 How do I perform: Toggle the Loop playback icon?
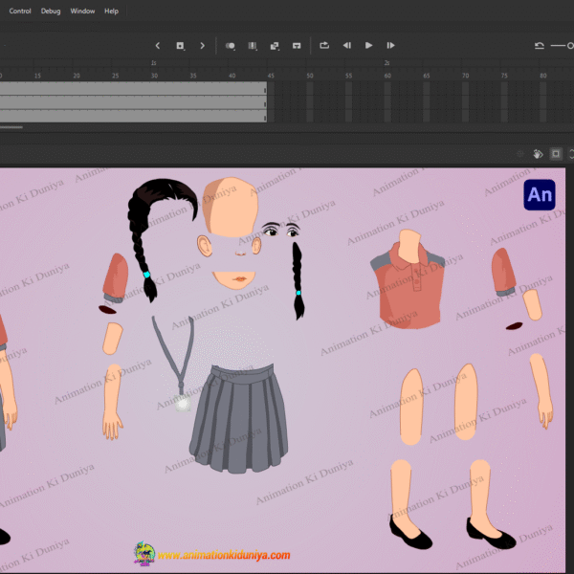324,45
